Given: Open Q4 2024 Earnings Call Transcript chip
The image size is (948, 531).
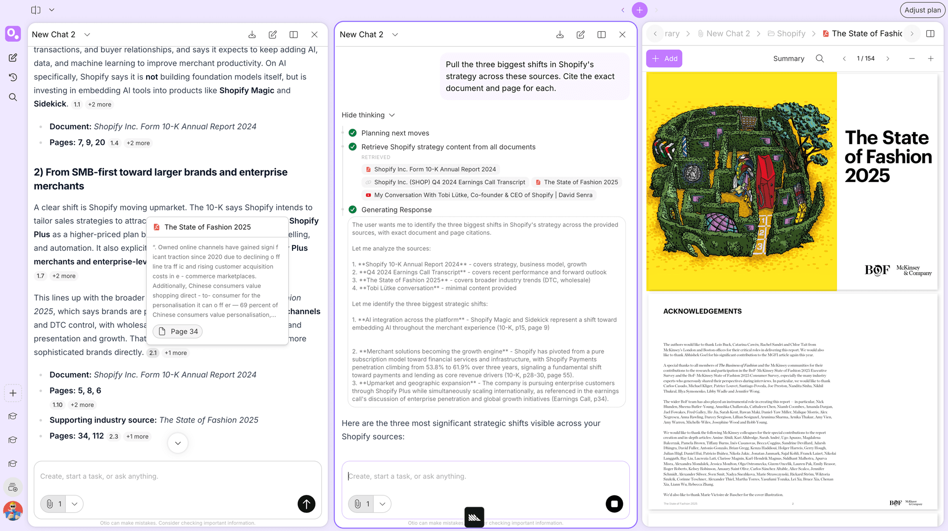Looking at the screenshot, I should [x=445, y=182].
